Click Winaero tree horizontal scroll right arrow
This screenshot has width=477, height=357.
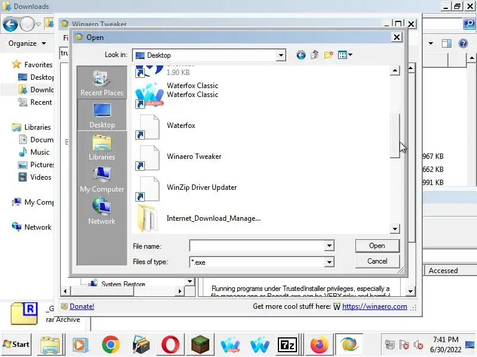click(x=180, y=291)
